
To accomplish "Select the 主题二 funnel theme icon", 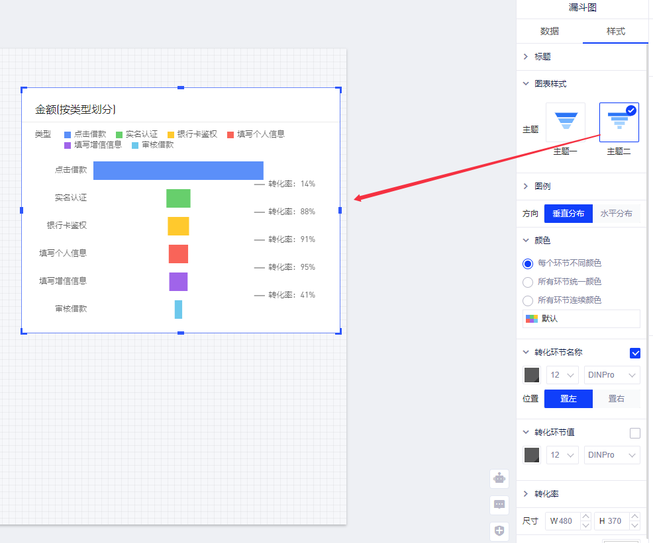I will point(619,122).
